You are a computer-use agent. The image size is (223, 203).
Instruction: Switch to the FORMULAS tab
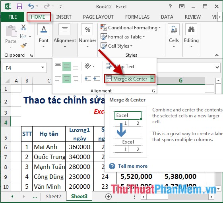(x=137, y=17)
